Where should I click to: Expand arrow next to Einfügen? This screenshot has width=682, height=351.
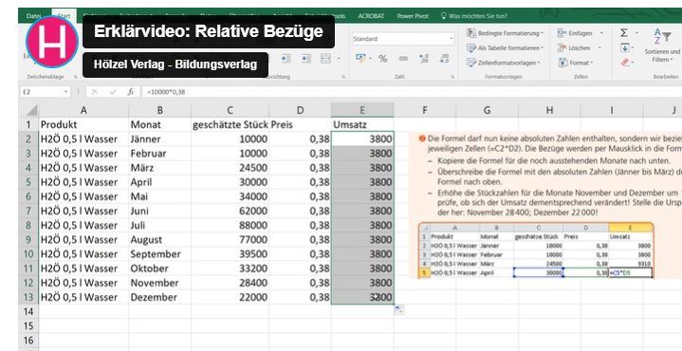(601, 33)
